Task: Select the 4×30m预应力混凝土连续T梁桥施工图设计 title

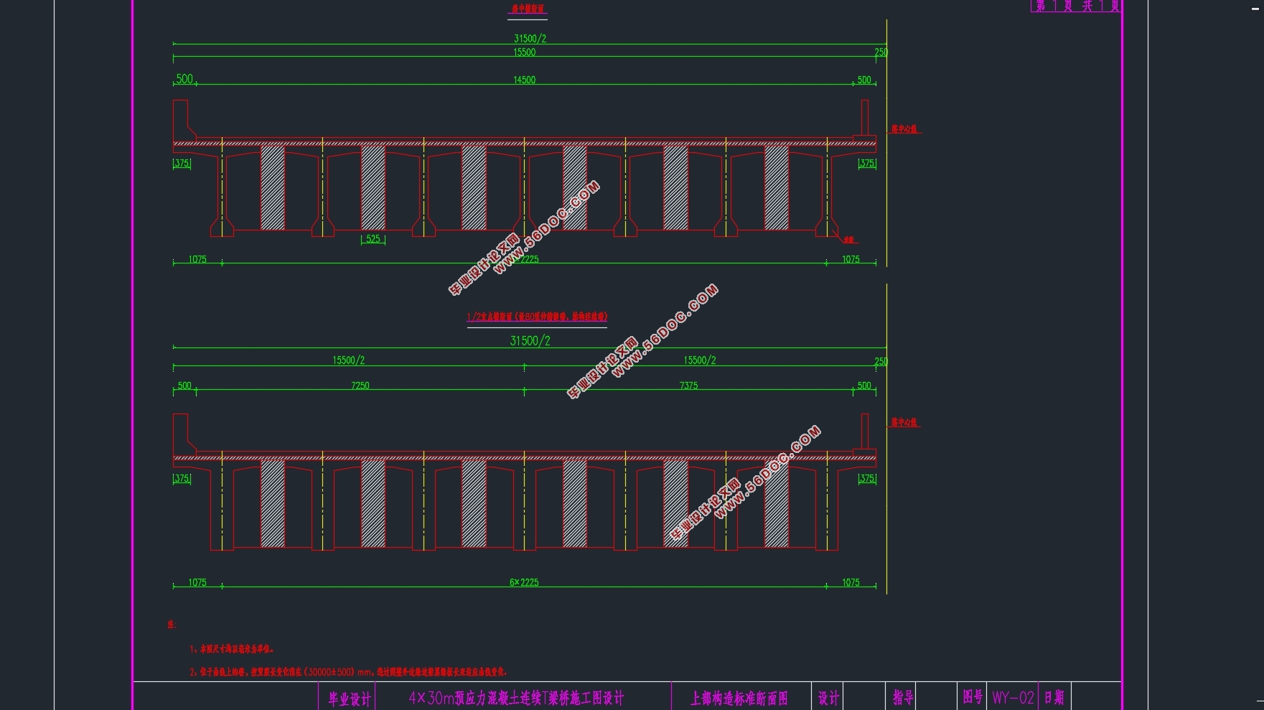Action: [x=516, y=698]
